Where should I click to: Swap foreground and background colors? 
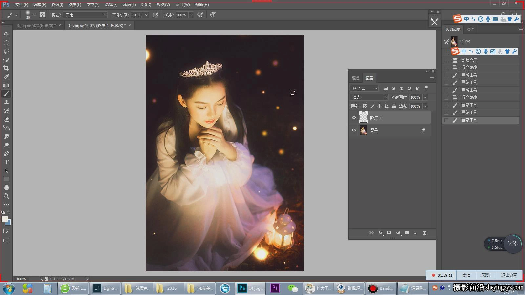click(9, 212)
